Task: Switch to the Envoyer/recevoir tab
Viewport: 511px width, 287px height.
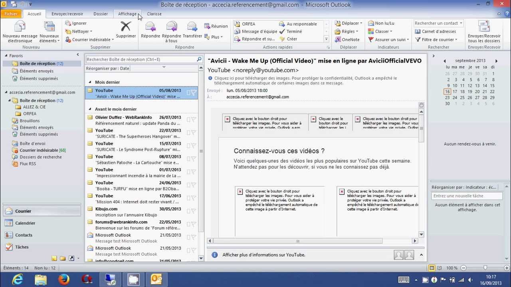Action: coord(67,14)
